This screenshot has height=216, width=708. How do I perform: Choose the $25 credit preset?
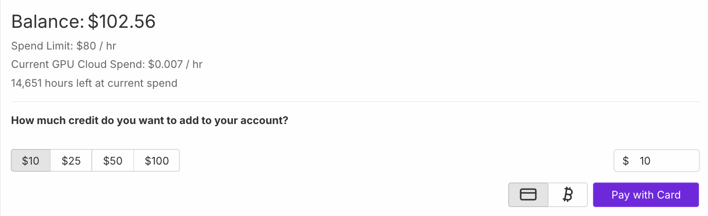(x=71, y=161)
